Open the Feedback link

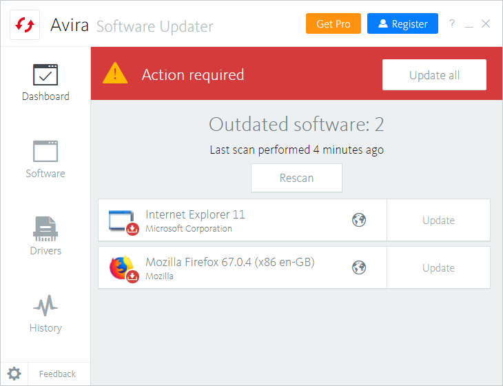(x=57, y=374)
